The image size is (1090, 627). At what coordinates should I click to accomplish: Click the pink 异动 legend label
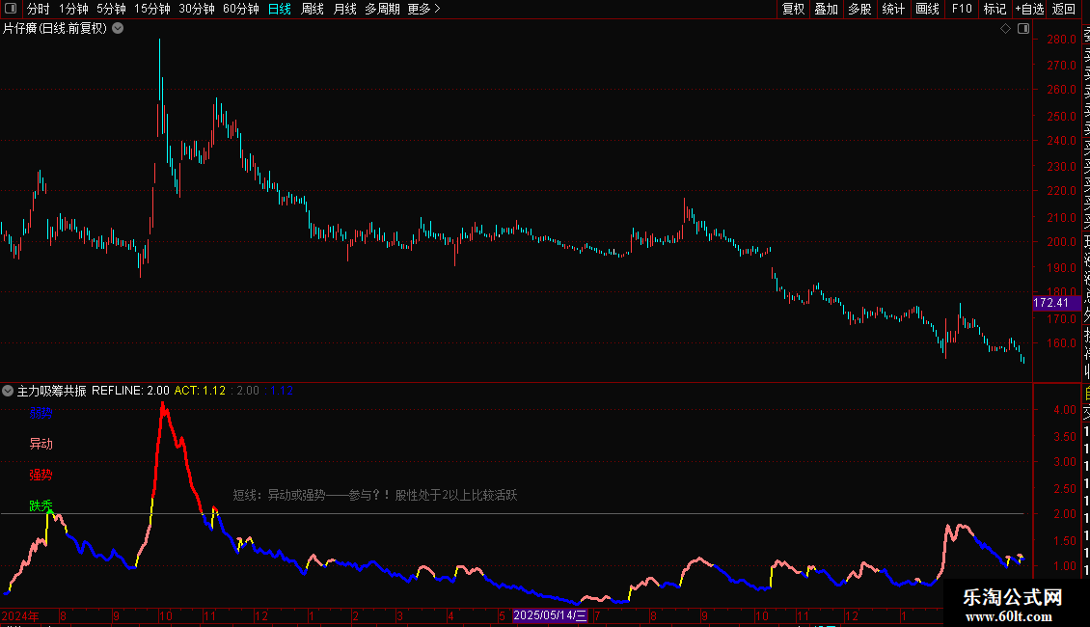pos(41,444)
